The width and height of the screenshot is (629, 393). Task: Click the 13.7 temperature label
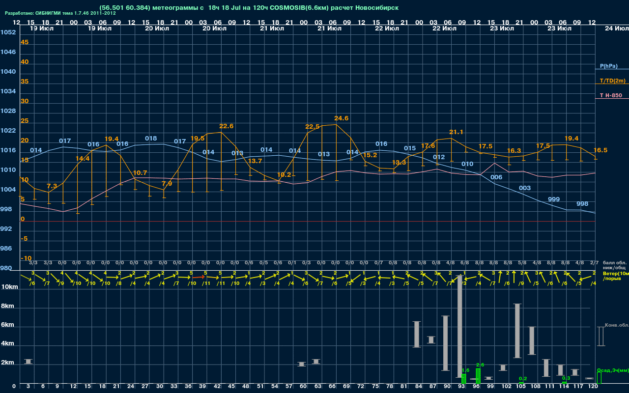pos(255,161)
